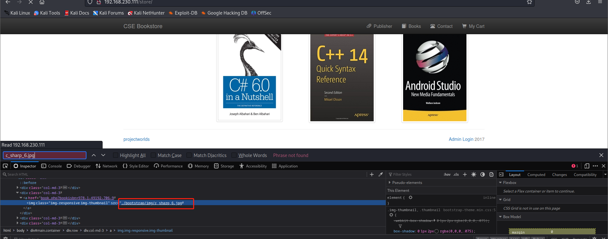This screenshot has height=239, width=608.
Task: Switch to the Debugger tab
Action: (x=79, y=166)
